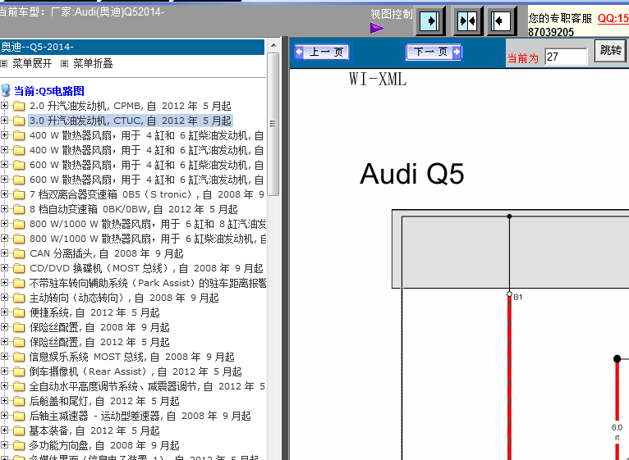Click 菜单展开 to expand all menus

[x=32, y=63]
